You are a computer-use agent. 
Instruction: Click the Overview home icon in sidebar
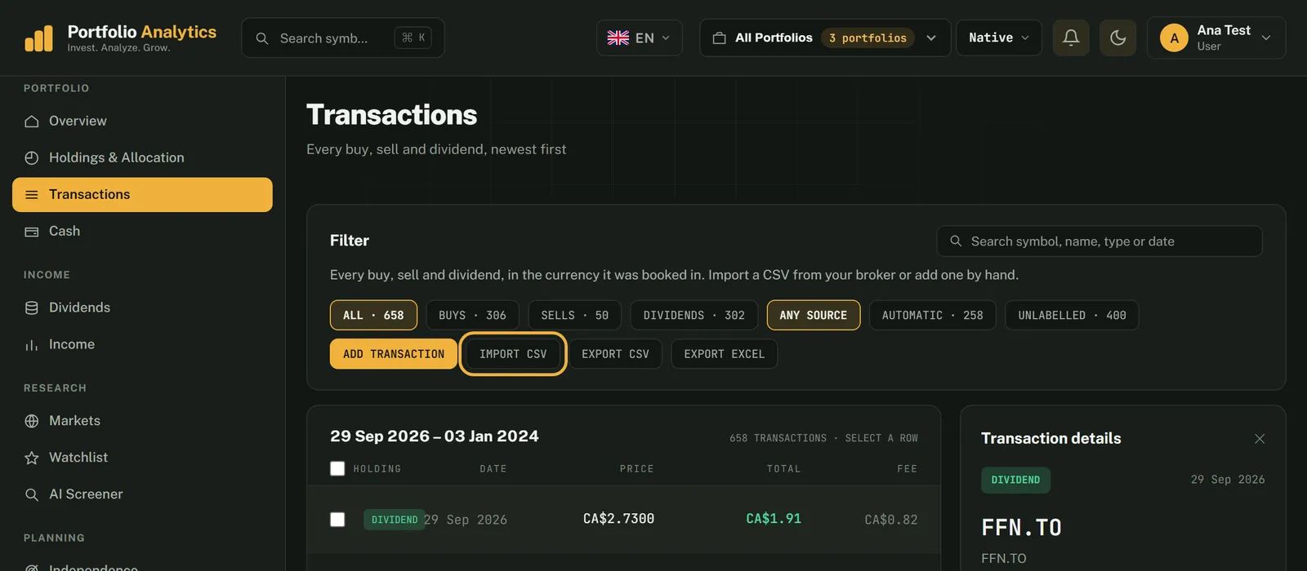tap(32, 121)
